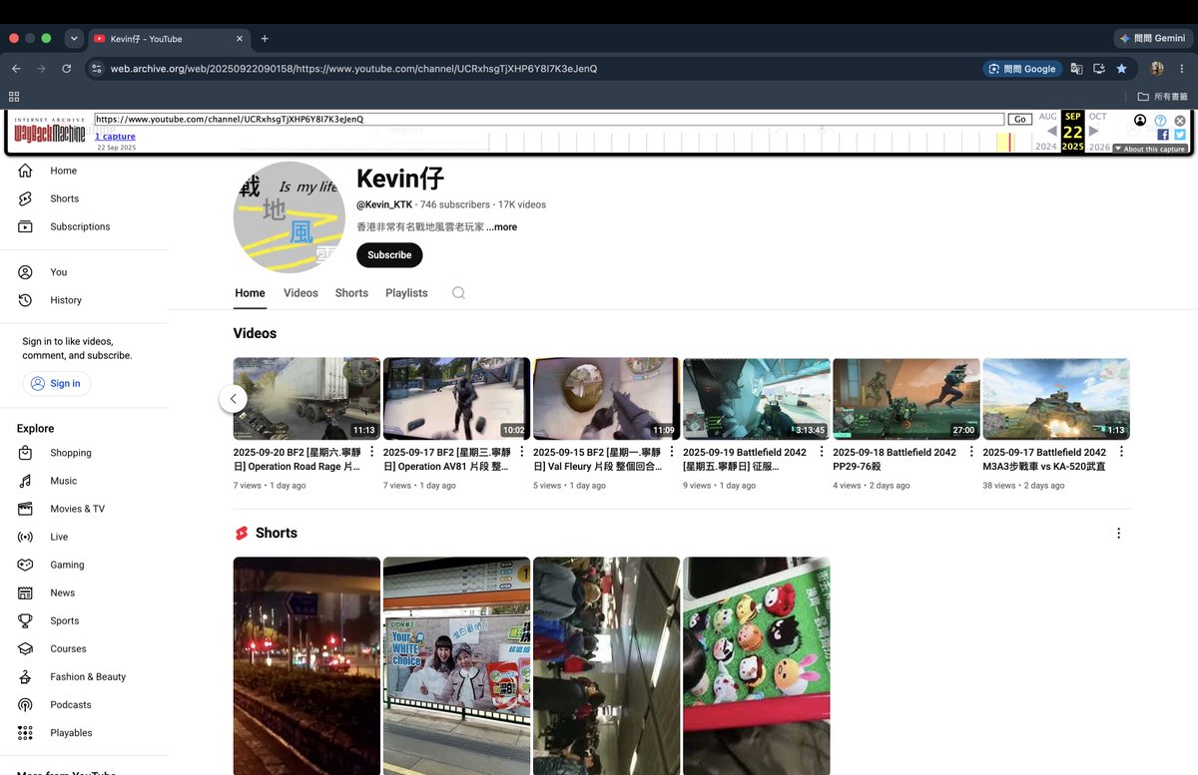This screenshot has width=1198, height=775.
Task: Open options for M3A3 vs KA-520 video
Action: (1121, 452)
